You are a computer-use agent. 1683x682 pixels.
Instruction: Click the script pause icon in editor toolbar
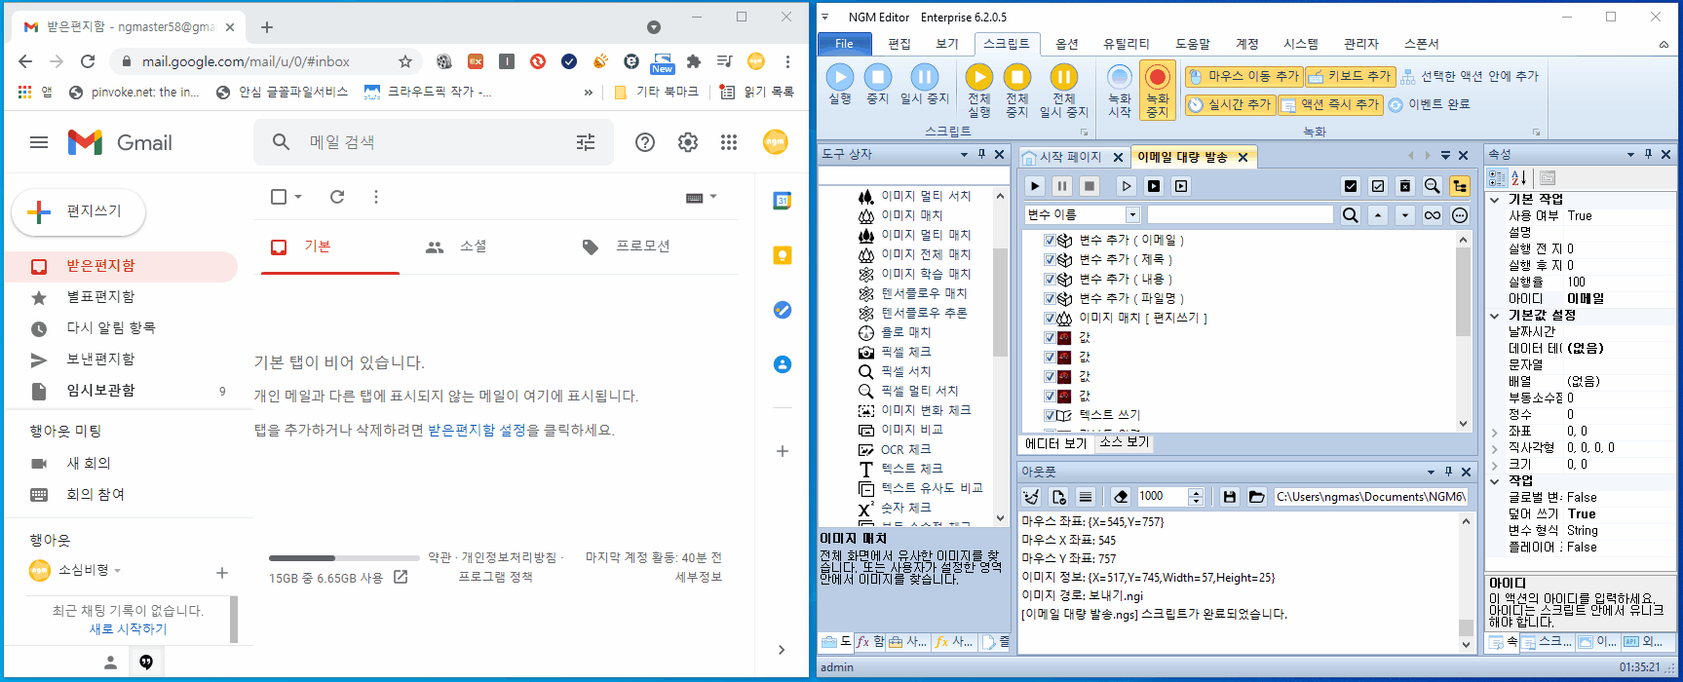click(1062, 186)
